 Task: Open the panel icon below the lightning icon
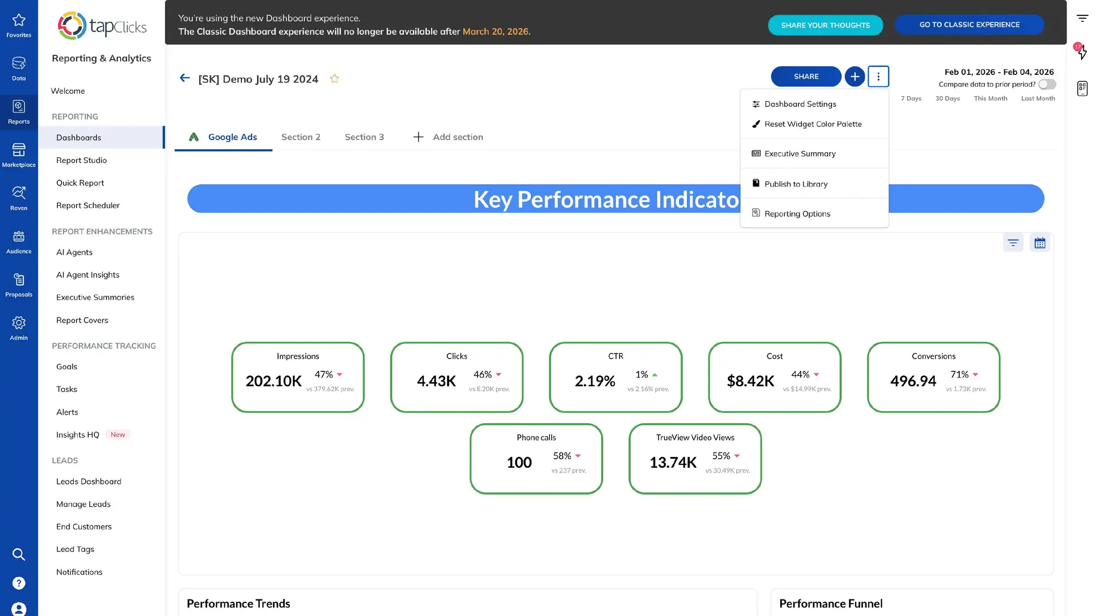click(1082, 88)
